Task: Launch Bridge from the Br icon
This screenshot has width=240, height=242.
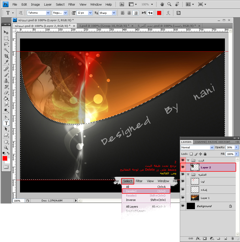Action: pos(122,4)
